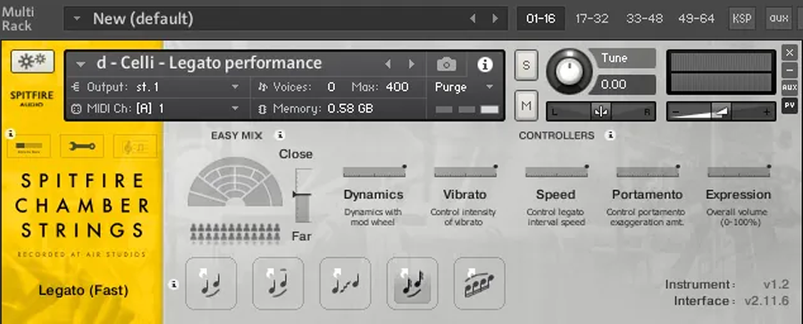This screenshot has width=803, height=324.
Task: Click the row of player figures
Action: [x=235, y=232]
